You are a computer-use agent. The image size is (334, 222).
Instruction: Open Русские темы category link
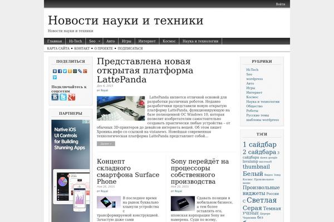(258, 115)
